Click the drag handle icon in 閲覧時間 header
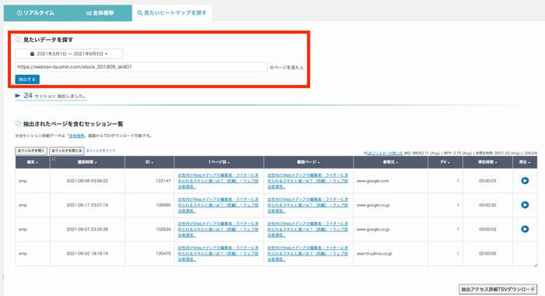545x296 pixels. 54,159
